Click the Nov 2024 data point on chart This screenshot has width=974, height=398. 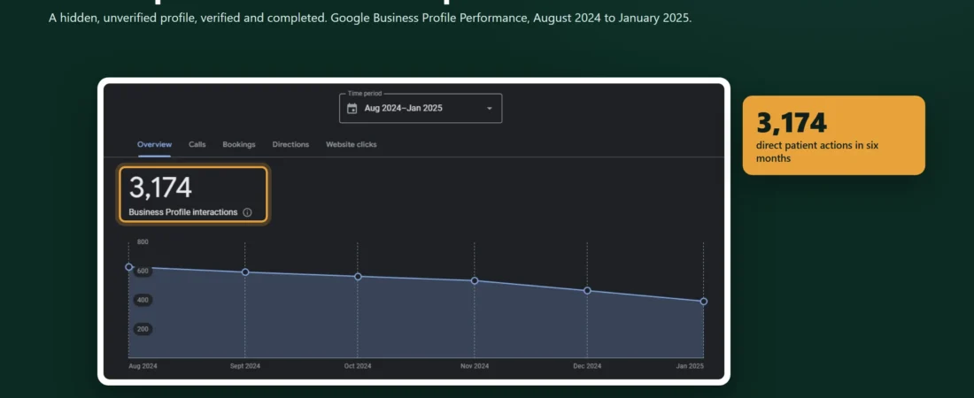pyautogui.click(x=475, y=280)
